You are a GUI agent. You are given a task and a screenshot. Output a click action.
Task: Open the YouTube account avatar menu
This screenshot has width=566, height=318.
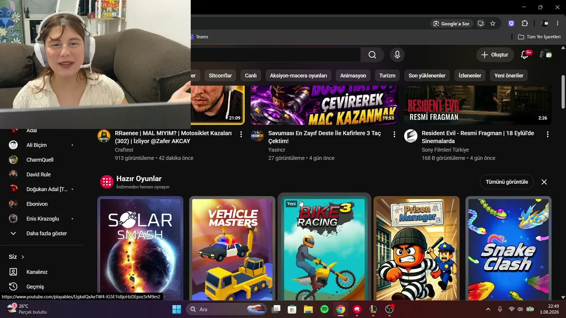tap(546, 55)
